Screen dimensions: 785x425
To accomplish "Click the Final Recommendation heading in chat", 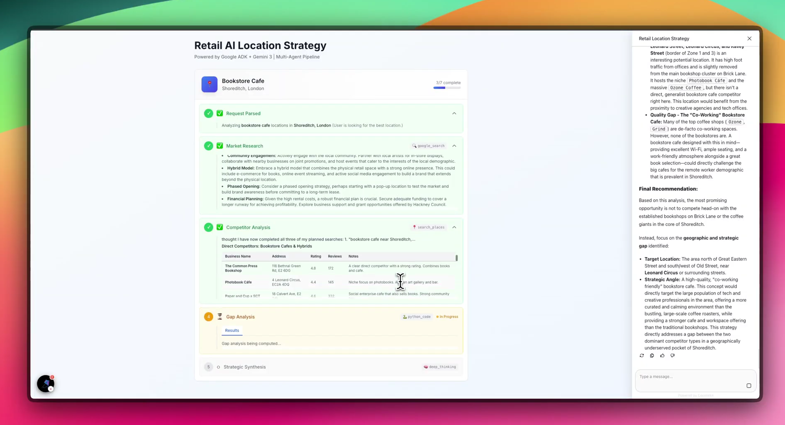I will pyautogui.click(x=668, y=189).
